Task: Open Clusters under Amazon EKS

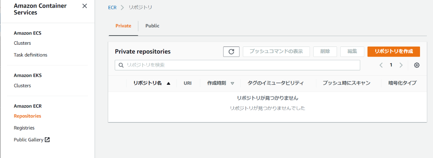Action: (22, 86)
